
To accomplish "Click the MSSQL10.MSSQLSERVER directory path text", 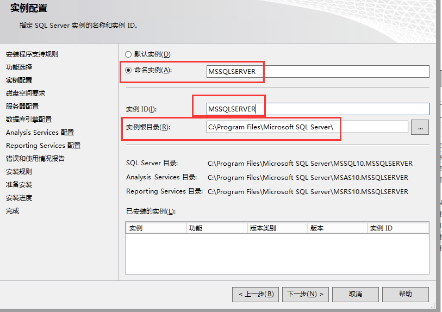I will [x=310, y=164].
